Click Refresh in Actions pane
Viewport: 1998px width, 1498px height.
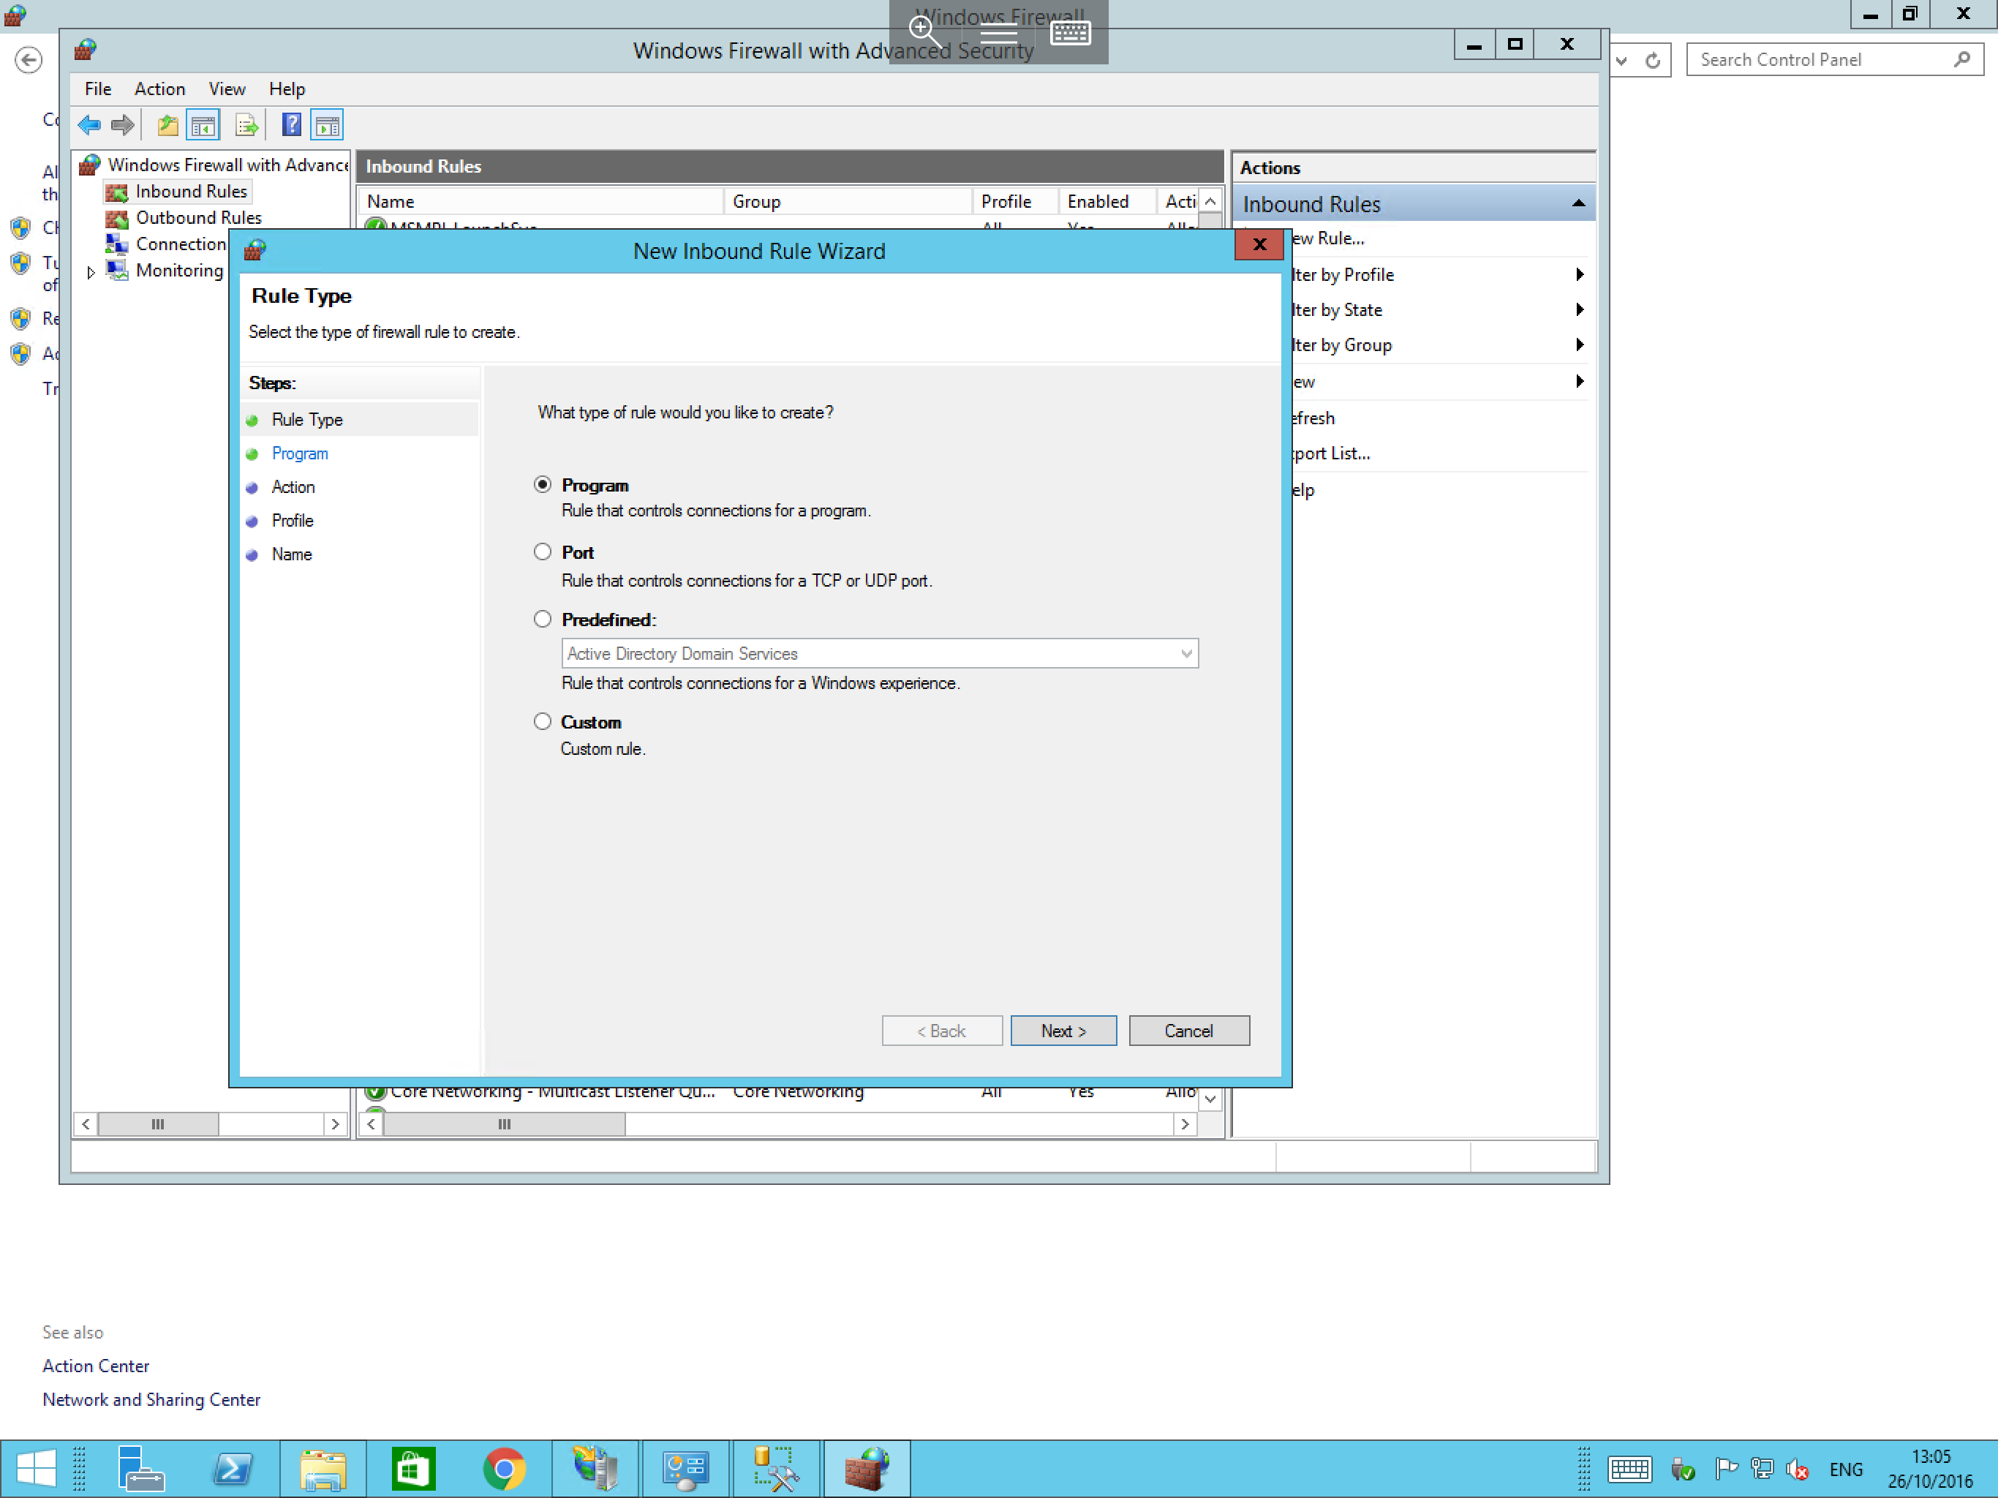[x=1313, y=418]
